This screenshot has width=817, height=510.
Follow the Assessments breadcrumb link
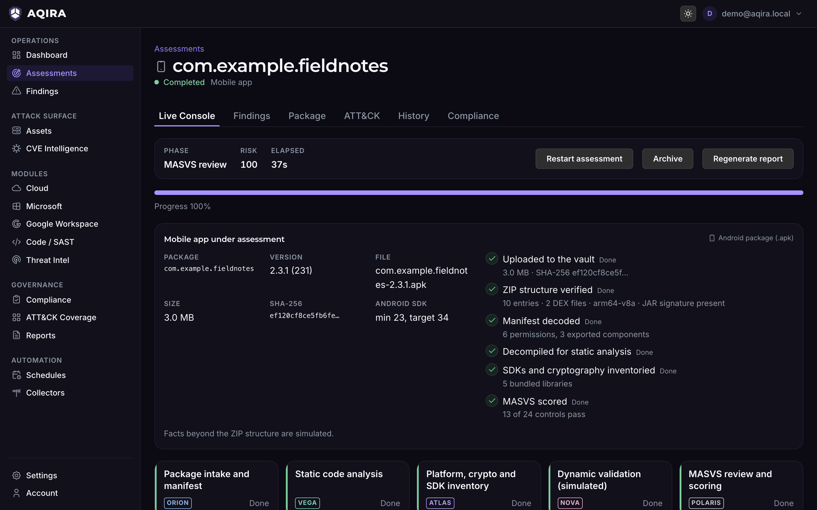179,49
